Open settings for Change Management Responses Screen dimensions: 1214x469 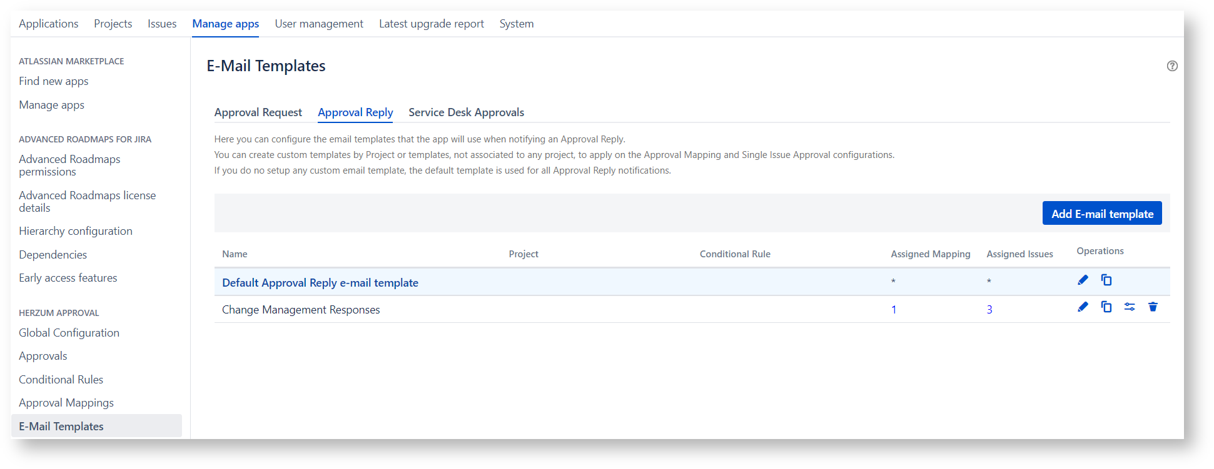tap(1130, 307)
